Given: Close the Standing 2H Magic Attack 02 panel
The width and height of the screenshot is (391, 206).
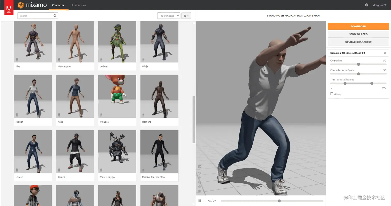Looking at the screenshot, I should pyautogui.click(x=385, y=53).
